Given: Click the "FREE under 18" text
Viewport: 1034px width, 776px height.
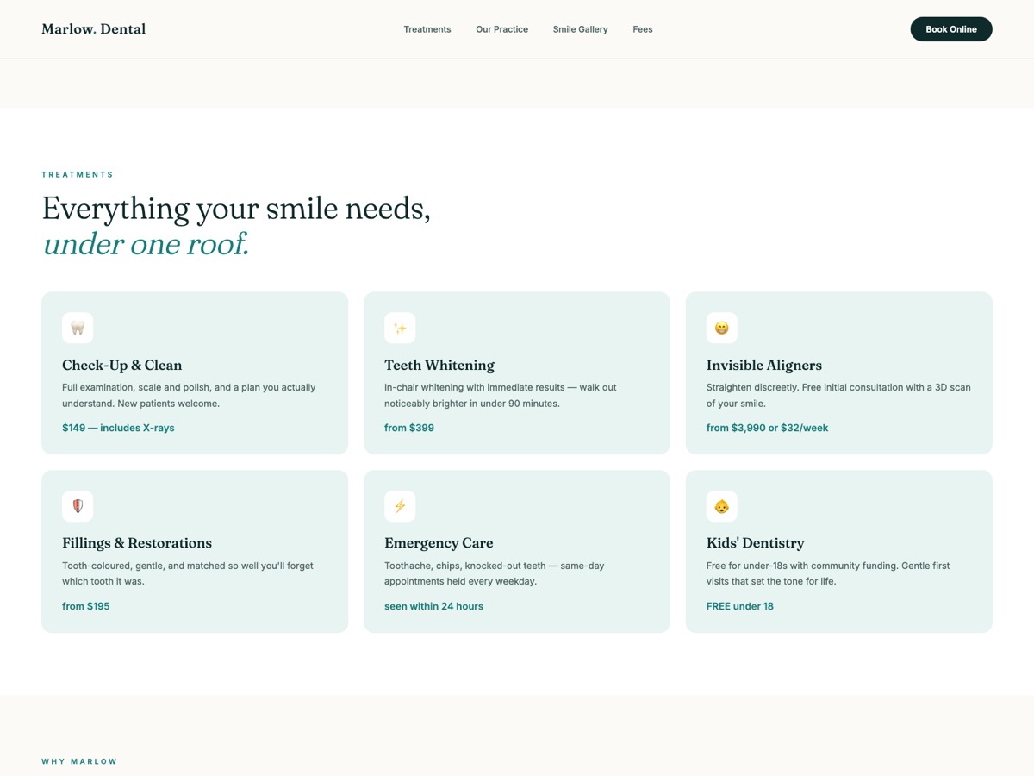Looking at the screenshot, I should coord(740,606).
